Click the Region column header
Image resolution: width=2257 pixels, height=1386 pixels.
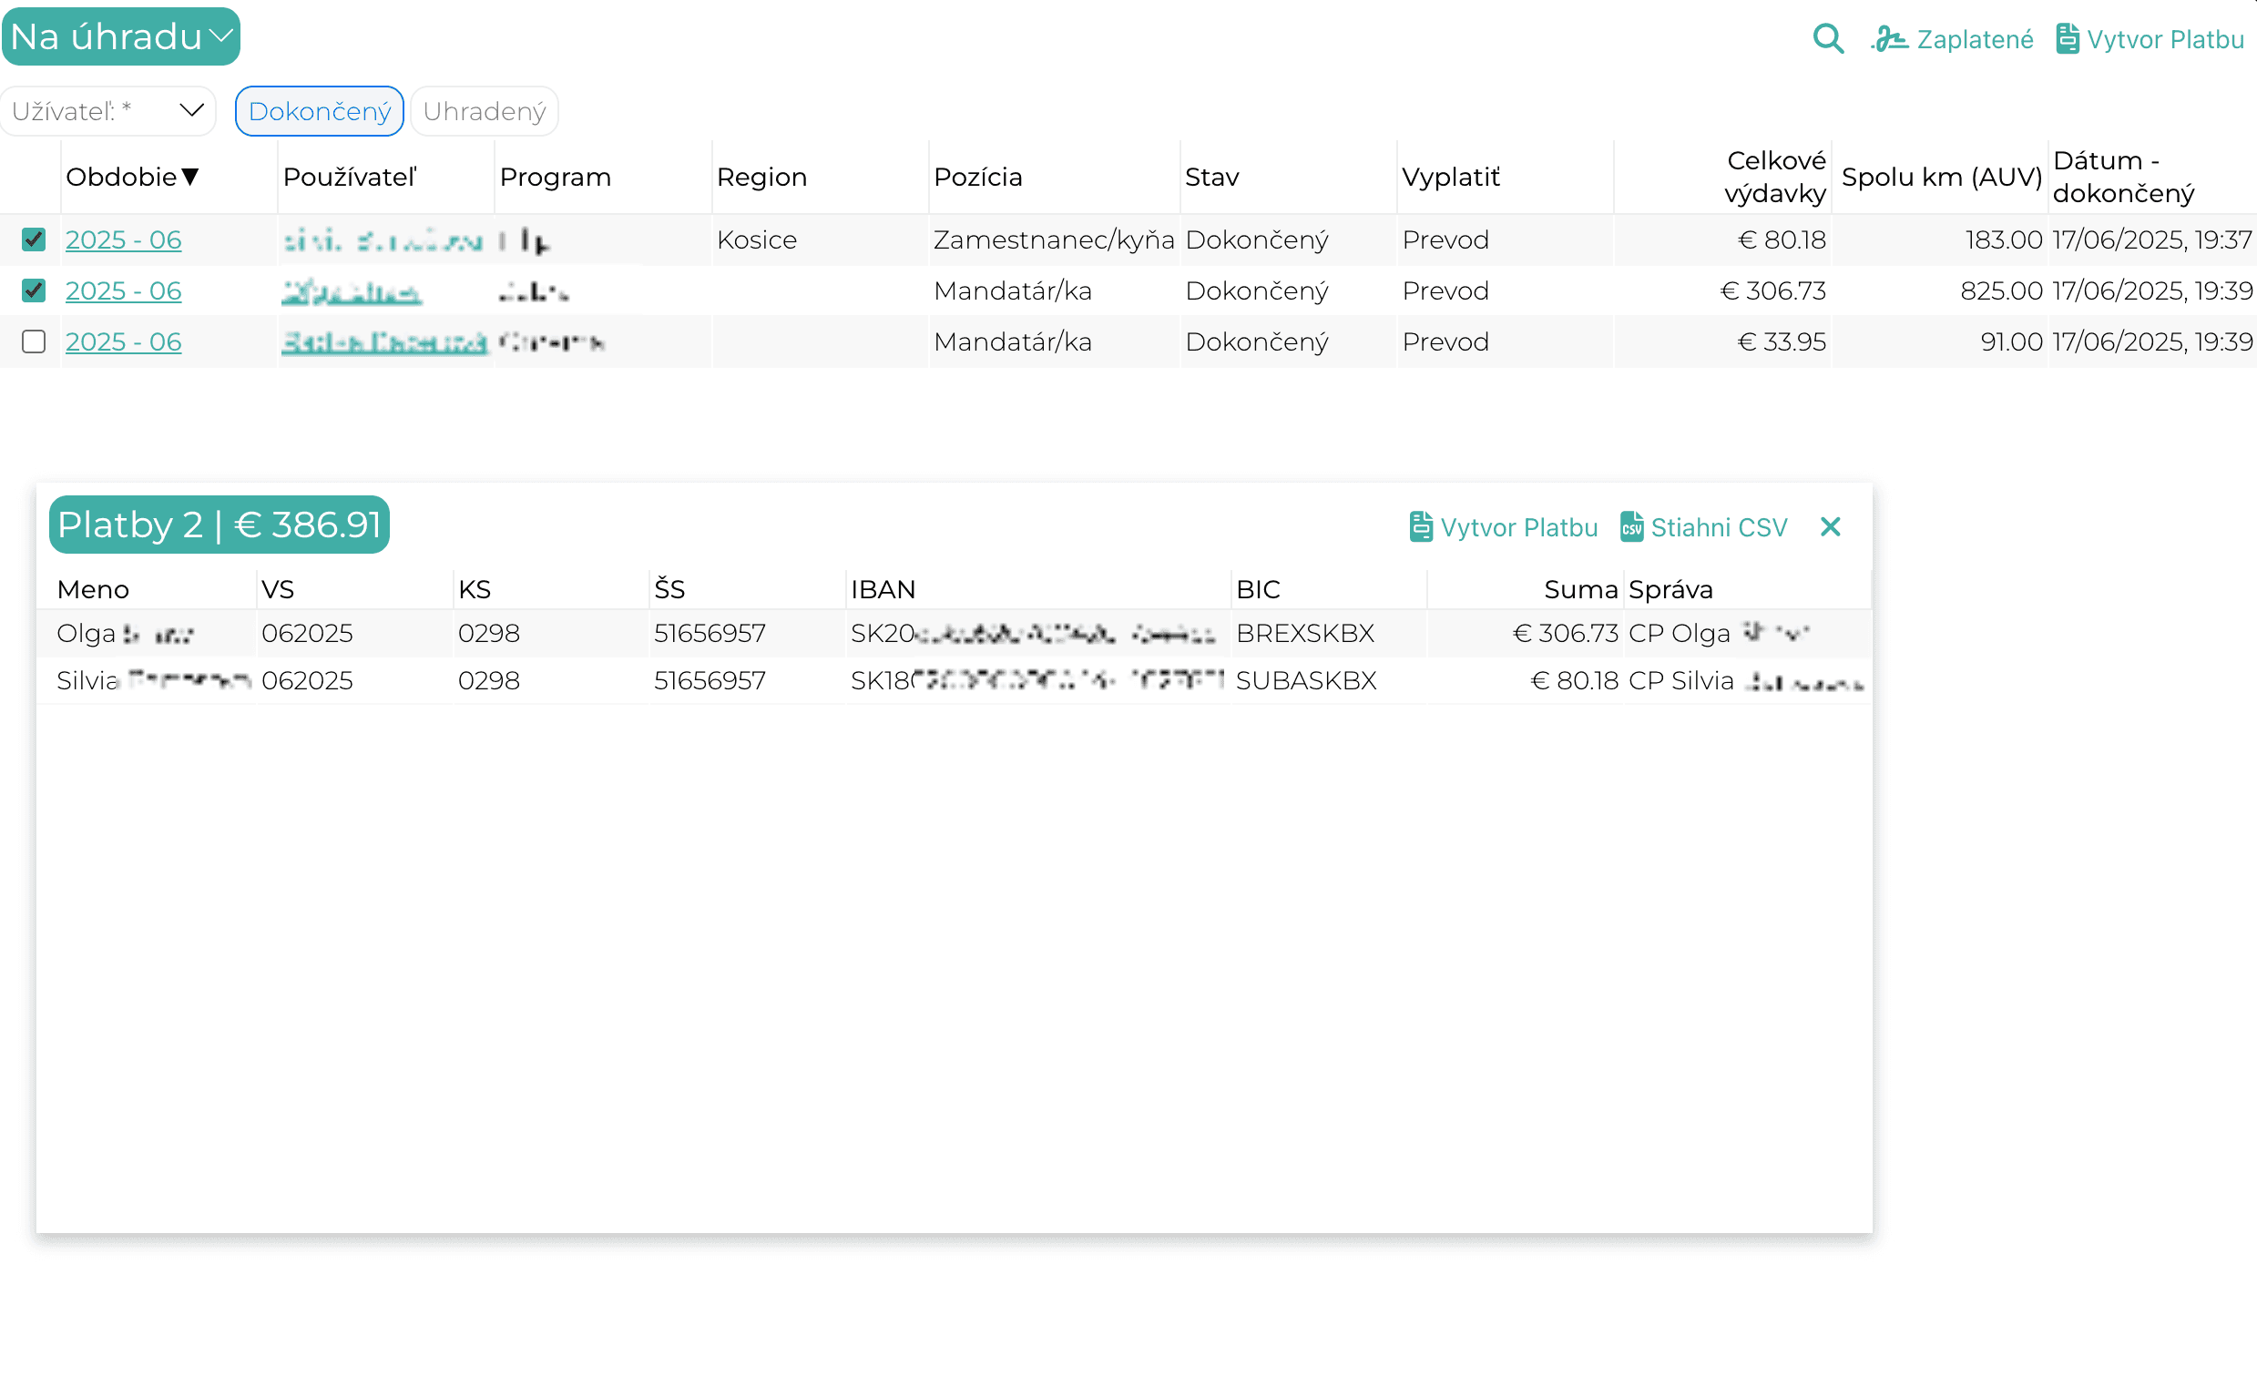pyautogui.click(x=761, y=177)
